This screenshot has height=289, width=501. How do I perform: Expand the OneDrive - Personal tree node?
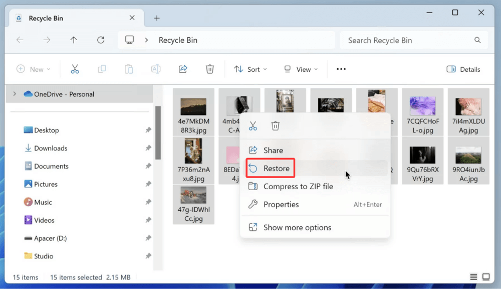15,94
